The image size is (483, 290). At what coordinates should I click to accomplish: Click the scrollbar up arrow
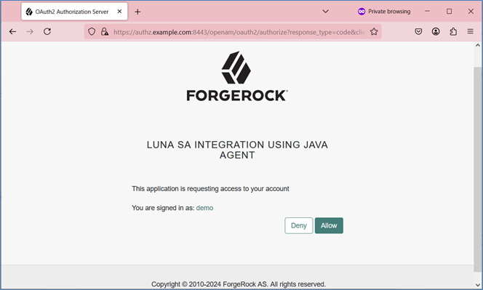pos(478,45)
